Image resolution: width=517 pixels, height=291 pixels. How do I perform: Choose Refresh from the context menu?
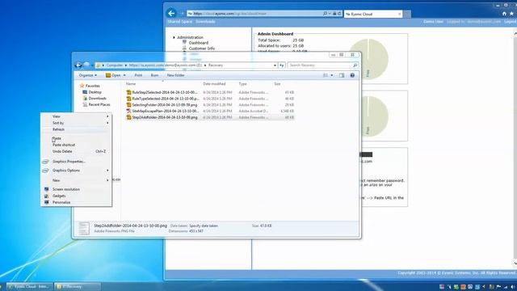pyautogui.click(x=76, y=129)
